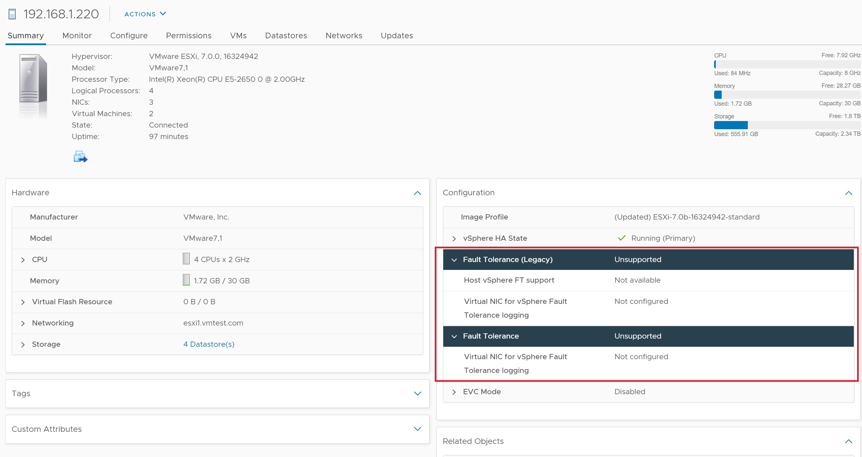Open the 4 Datastore(s) link
This screenshot has width=862, height=457.
click(209, 344)
